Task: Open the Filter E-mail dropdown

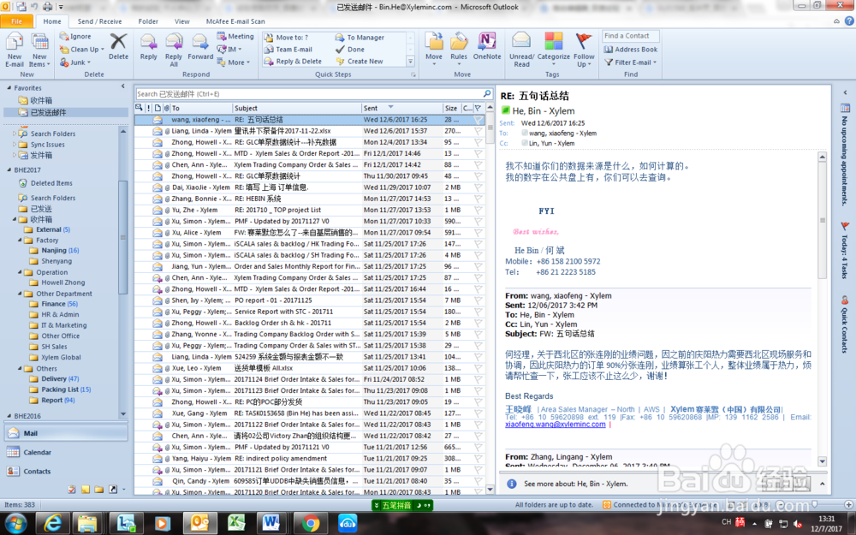Action: point(631,62)
